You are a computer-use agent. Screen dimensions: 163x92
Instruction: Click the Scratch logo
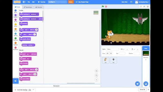tap(17, 2)
